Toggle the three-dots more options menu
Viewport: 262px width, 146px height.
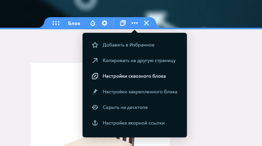135,23
